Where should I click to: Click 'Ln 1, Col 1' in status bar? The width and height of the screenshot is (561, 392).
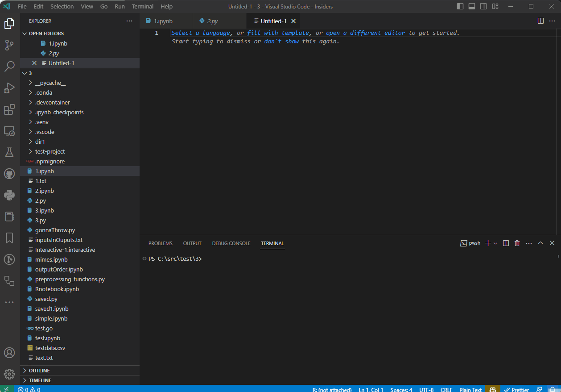click(x=371, y=389)
